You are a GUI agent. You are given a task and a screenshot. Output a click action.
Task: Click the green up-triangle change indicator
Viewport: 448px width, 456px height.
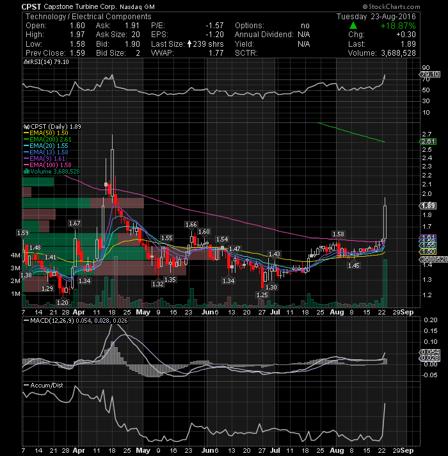[x=353, y=26]
